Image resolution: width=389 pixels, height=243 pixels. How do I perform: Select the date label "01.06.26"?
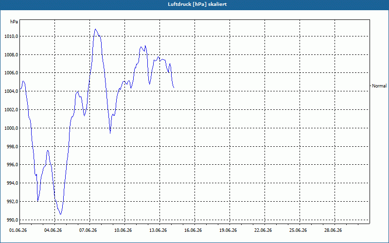pos(18,230)
